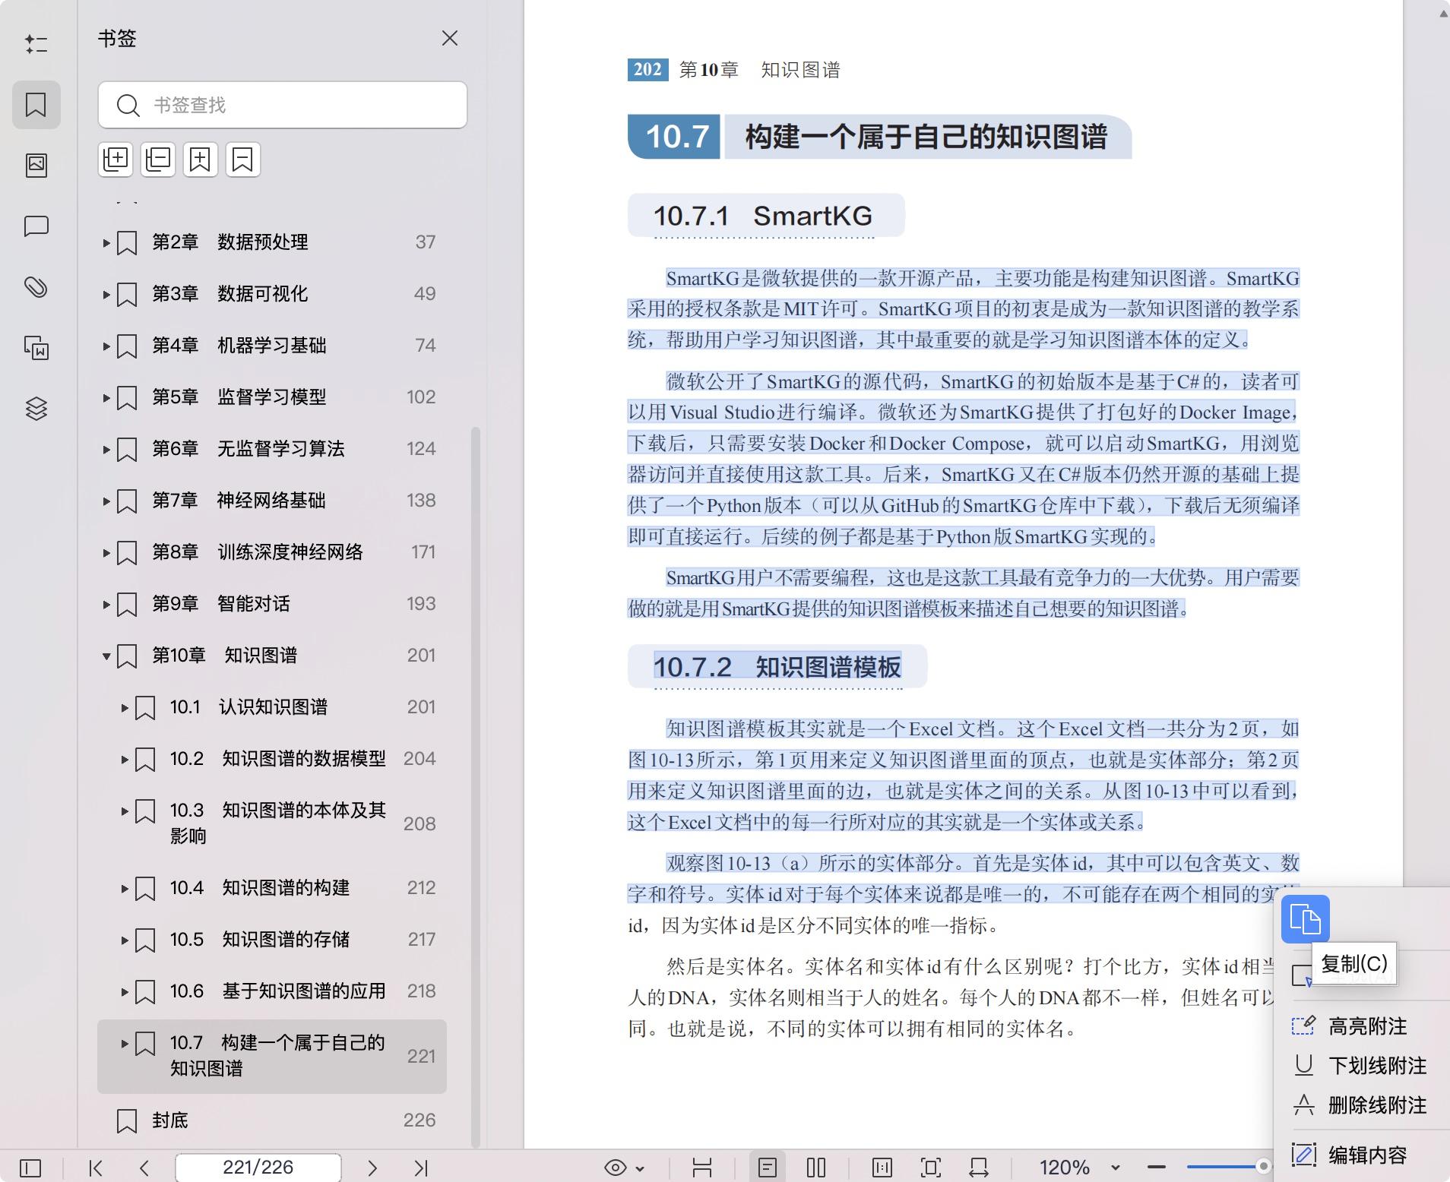Image resolution: width=1450 pixels, height=1182 pixels.
Task: Click the document scroll-up arrow
Action: tap(1443, 13)
